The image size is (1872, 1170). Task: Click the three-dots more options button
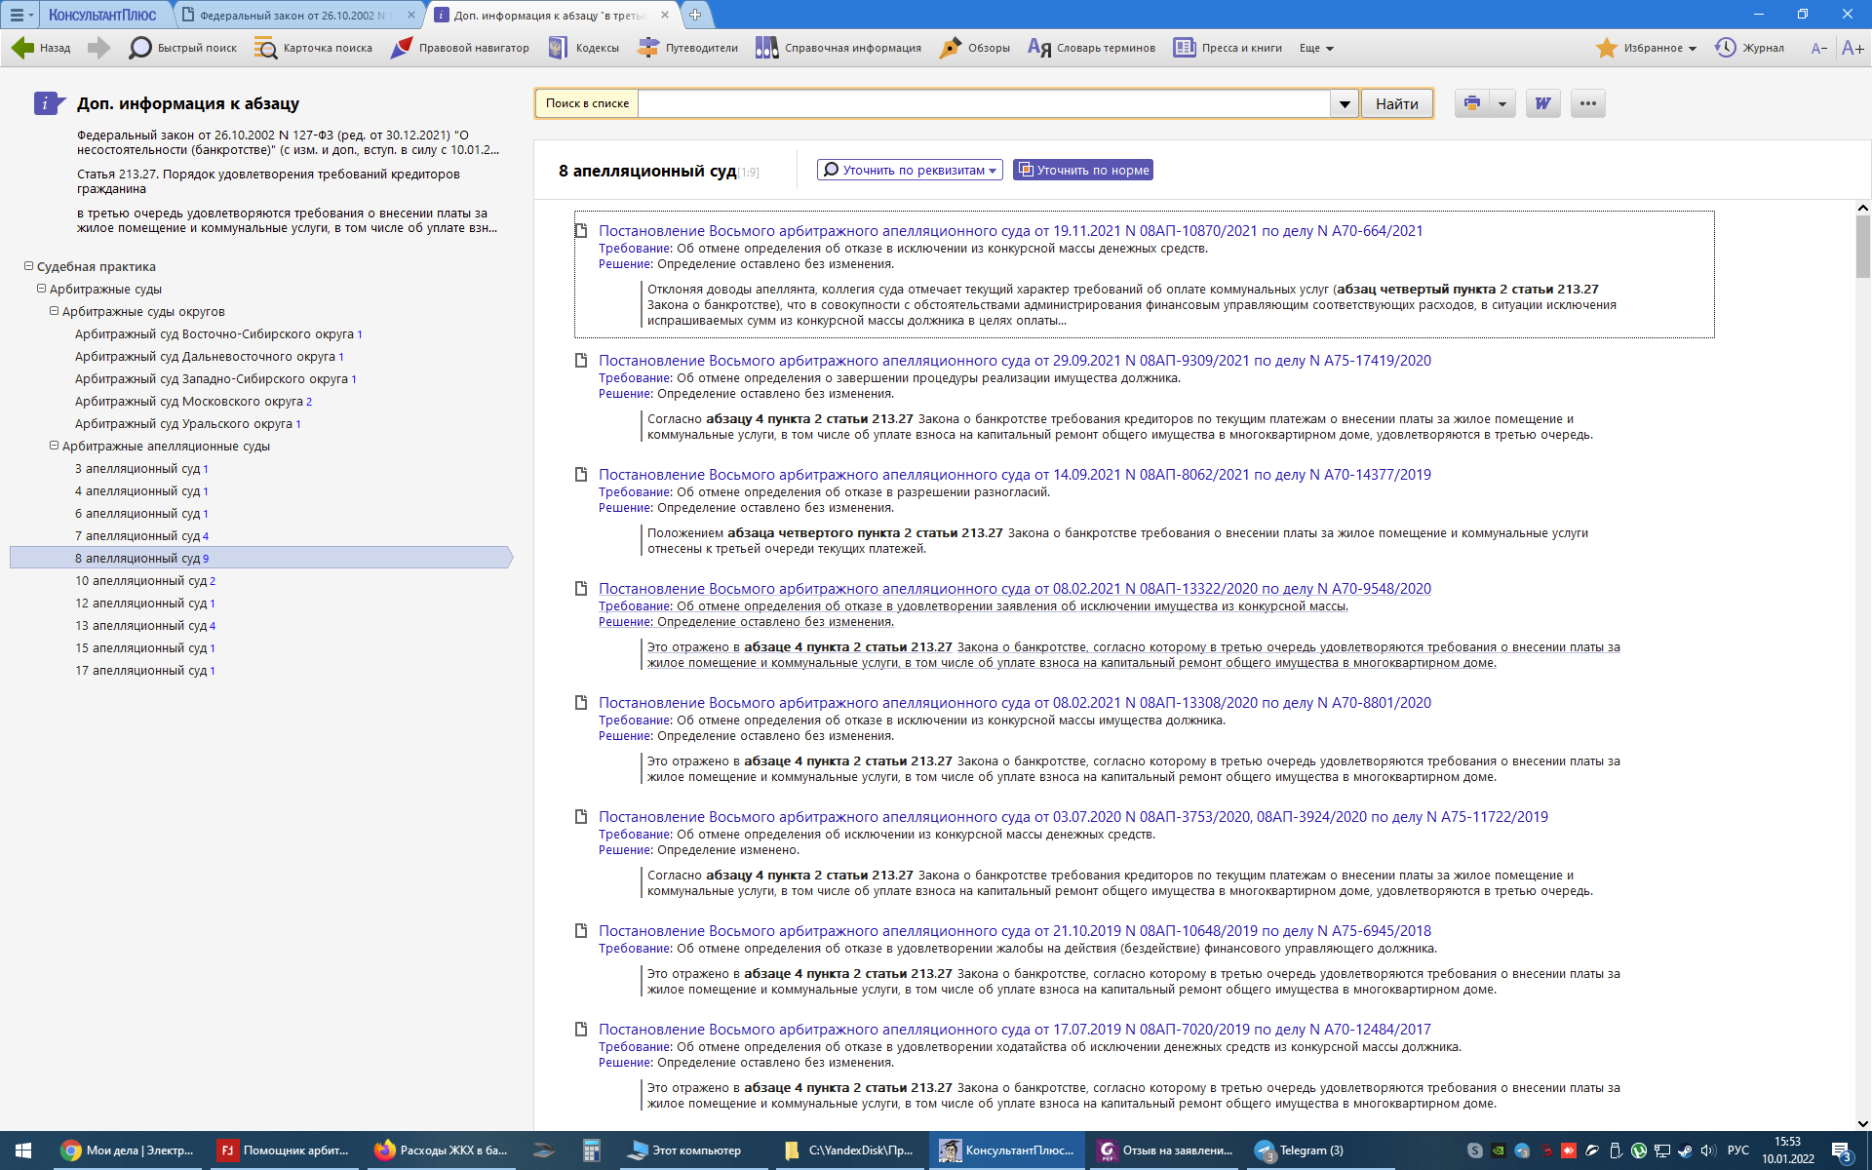(x=1588, y=103)
